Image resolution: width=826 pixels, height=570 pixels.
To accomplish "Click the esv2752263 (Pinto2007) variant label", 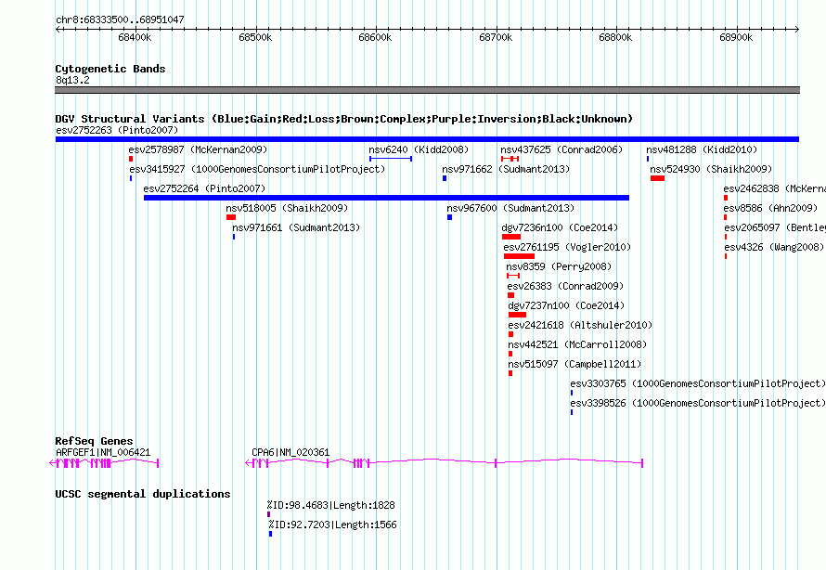I will point(117,130).
